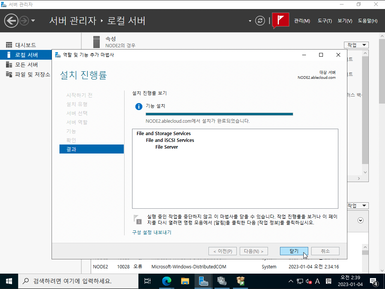The height and width of the screenshot is (289, 385).
Task: Click the server cluster taskbar icon
Action: 222,281
